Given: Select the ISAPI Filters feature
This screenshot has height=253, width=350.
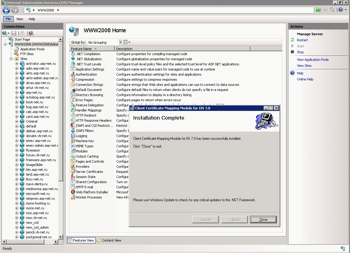Looking at the screenshot, I should [84, 131].
